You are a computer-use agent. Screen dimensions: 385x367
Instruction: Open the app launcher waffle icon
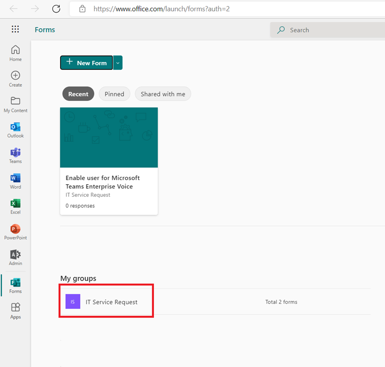[15, 30]
